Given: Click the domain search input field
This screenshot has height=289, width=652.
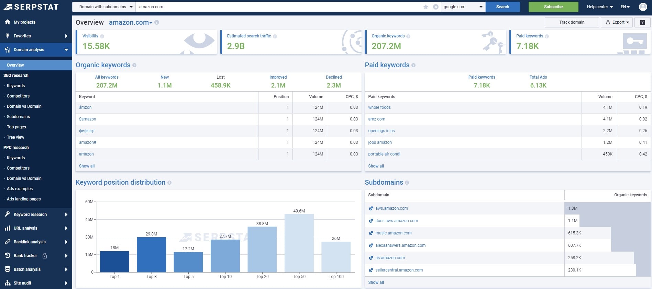Looking at the screenshot, I should 278,7.
